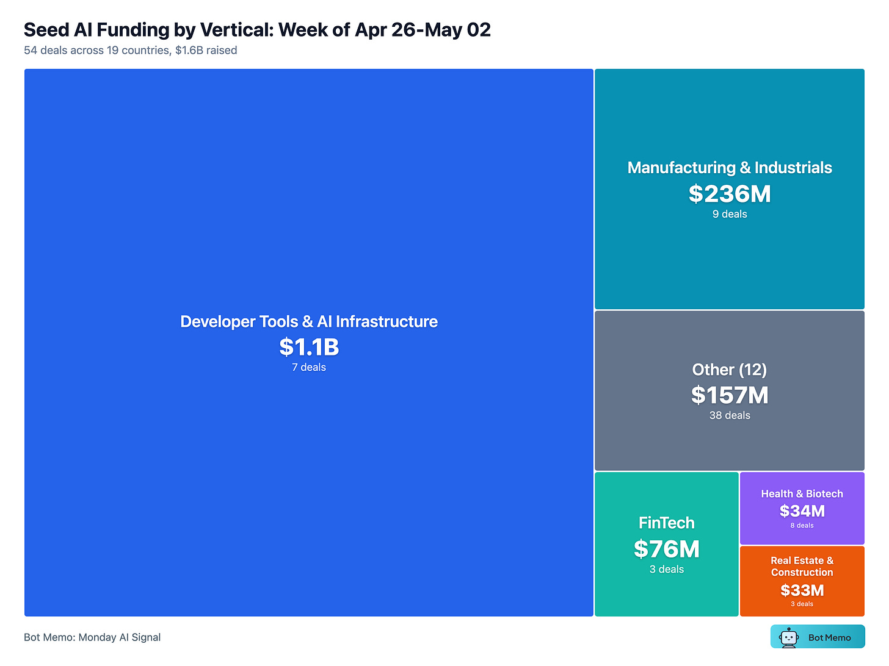Viewport: 889px width, 666px height.
Task: Click the $157M value in Other
Action: pos(730,395)
